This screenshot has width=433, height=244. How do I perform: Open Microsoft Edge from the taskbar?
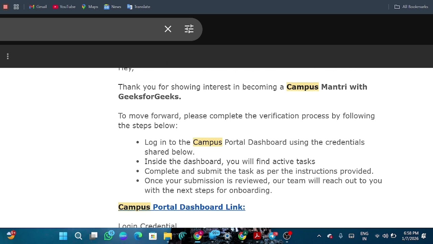click(138, 236)
